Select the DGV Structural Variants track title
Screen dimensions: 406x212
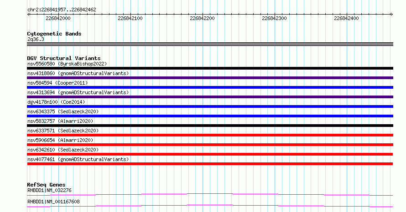tap(64, 58)
